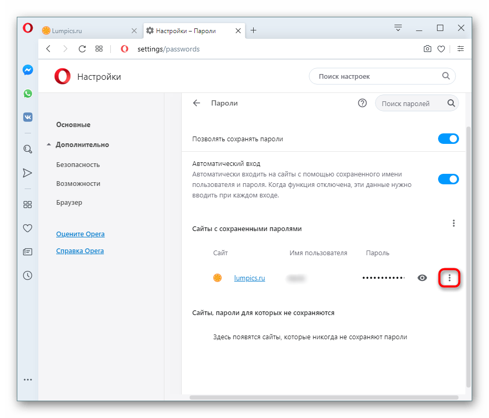Open Безопасность settings section

[x=78, y=164]
